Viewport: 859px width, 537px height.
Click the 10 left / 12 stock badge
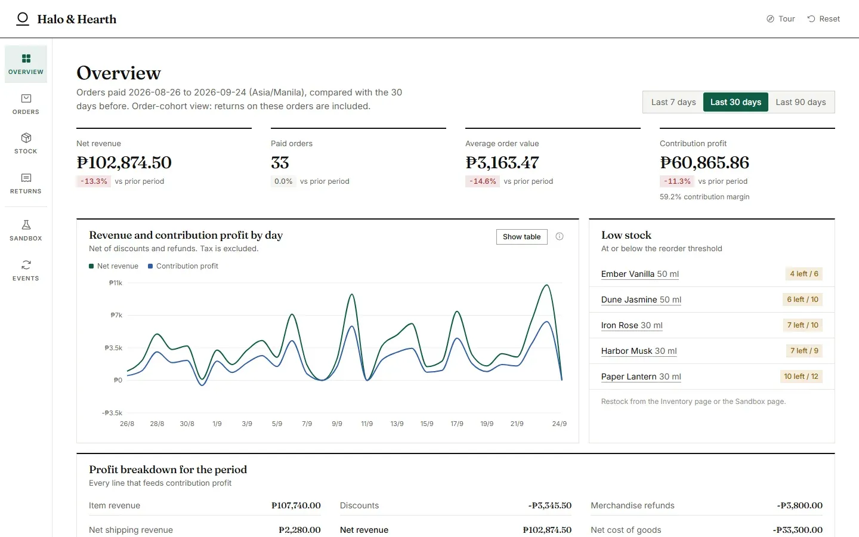point(801,376)
